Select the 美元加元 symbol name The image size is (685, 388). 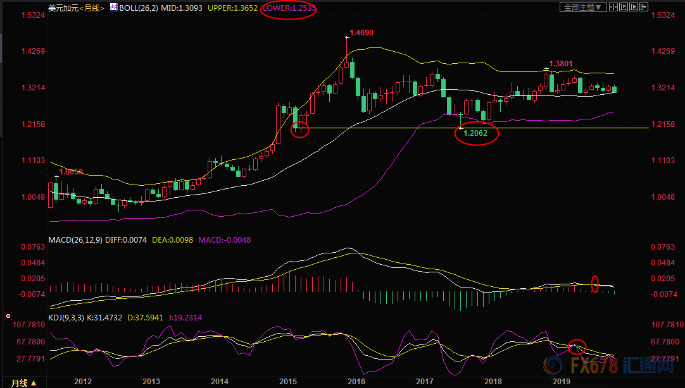point(63,8)
